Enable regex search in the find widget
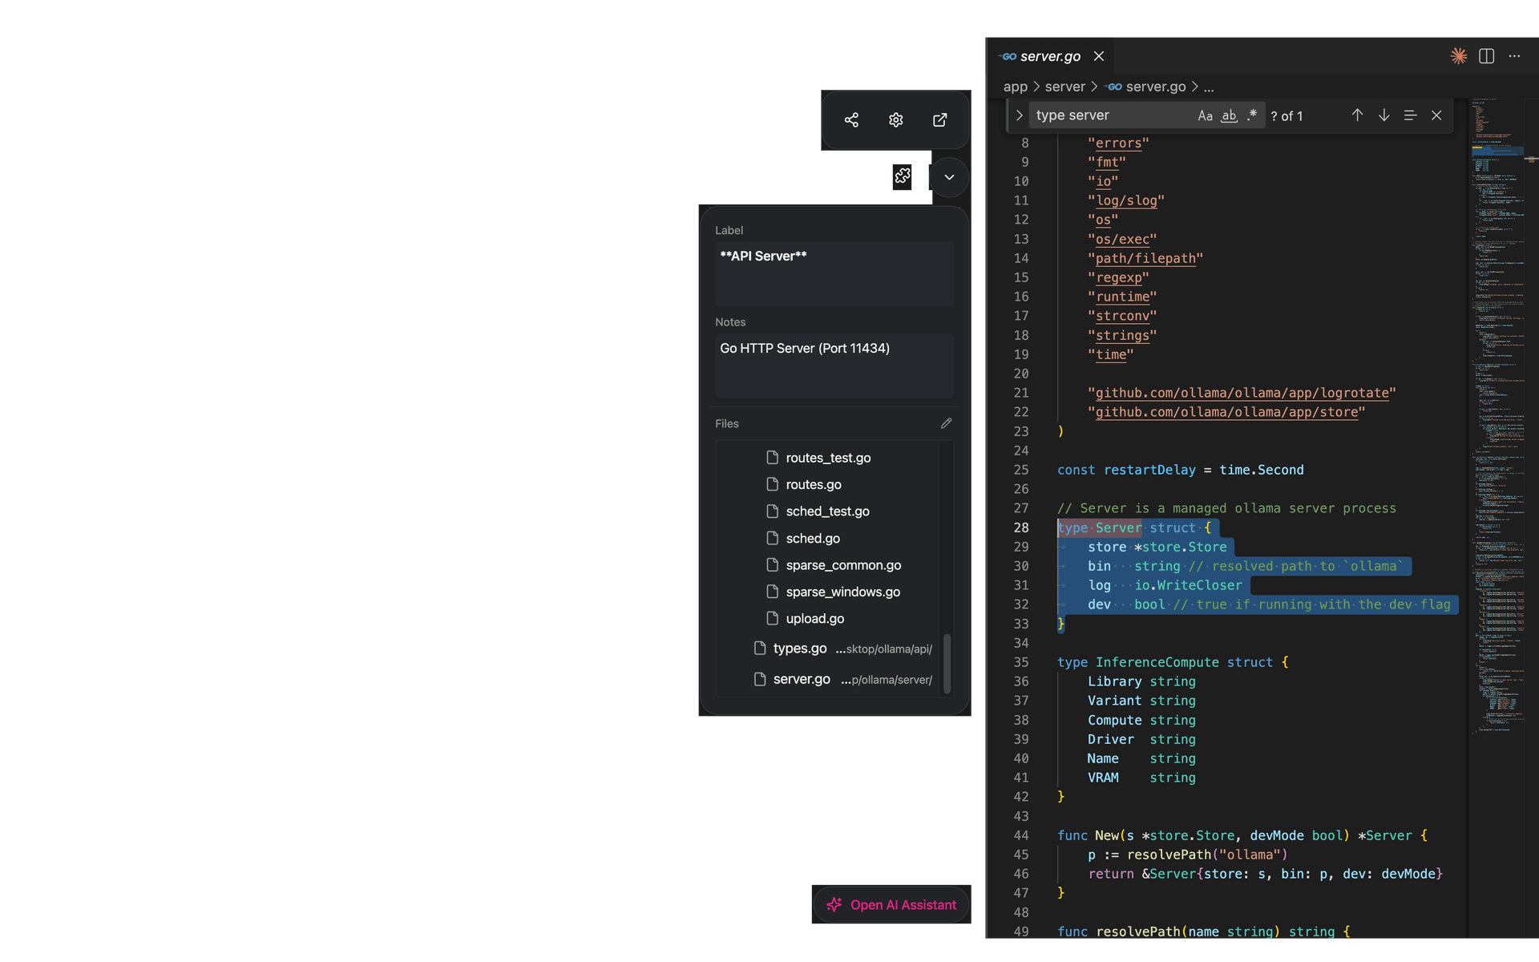Image resolution: width=1539 pixels, height=962 pixels. pos(1252,115)
